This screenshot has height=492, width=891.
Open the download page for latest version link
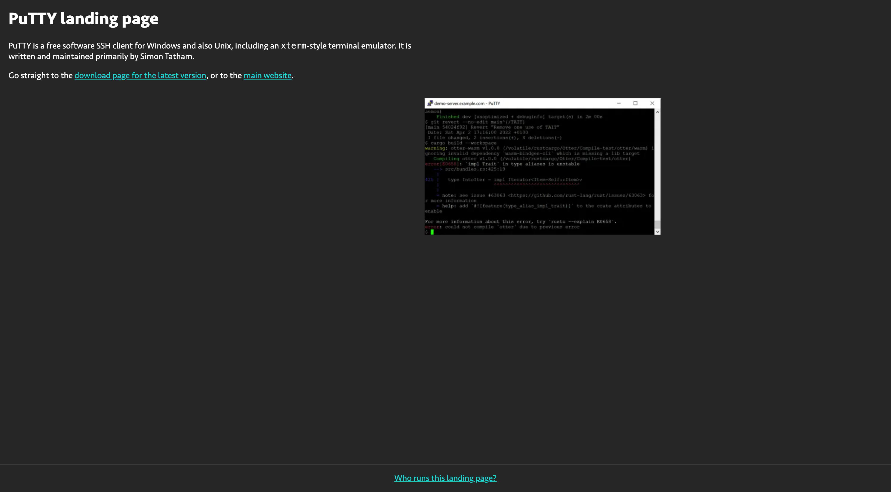(x=140, y=75)
